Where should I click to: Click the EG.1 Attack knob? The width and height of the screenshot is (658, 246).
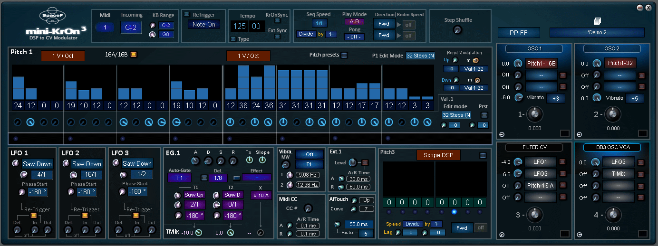point(196,161)
